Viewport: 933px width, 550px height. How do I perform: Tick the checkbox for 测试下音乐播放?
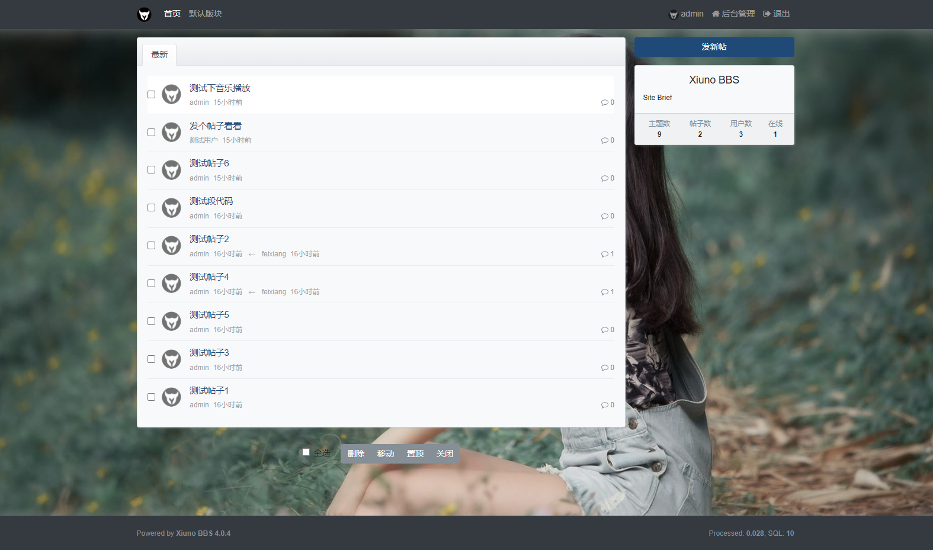(x=151, y=94)
